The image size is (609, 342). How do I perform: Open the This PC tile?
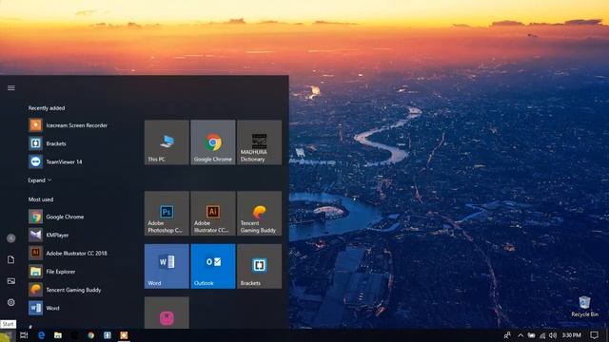coord(167,142)
